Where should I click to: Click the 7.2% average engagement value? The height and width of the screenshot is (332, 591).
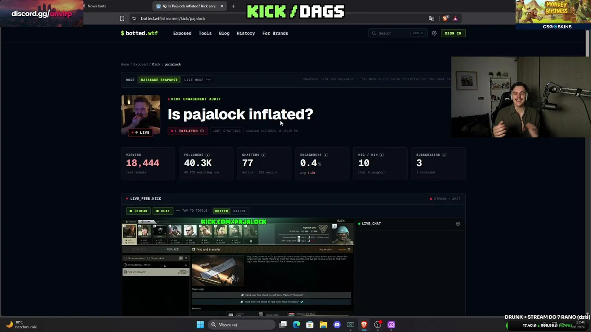click(311, 173)
